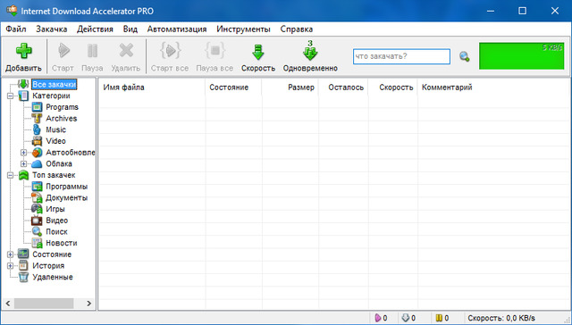Collapse the Категории tree node
Viewport: 572px width, 325px height.
pos(10,96)
